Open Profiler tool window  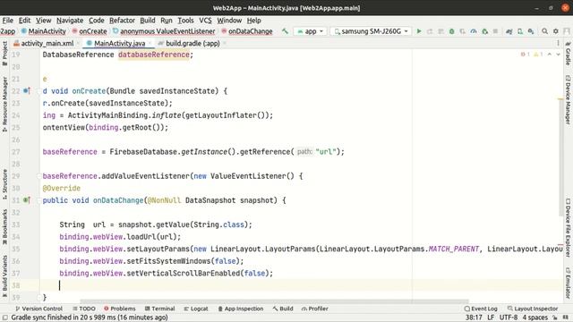314,309
